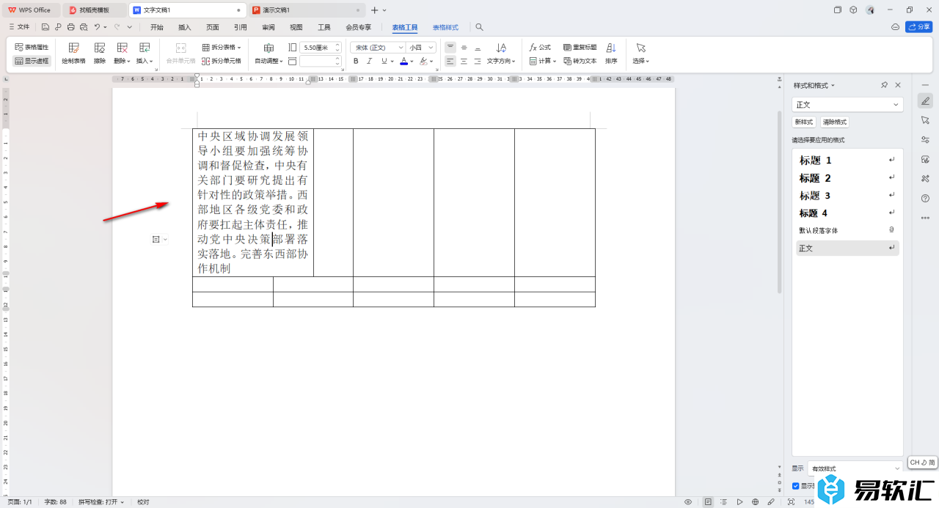Screen dimensions: 939x508
Task: Select the 擦除 eraser tool
Action: (100, 53)
